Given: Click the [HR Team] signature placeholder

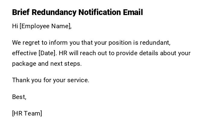Looking at the screenshot, I should pyautogui.click(x=27, y=113).
